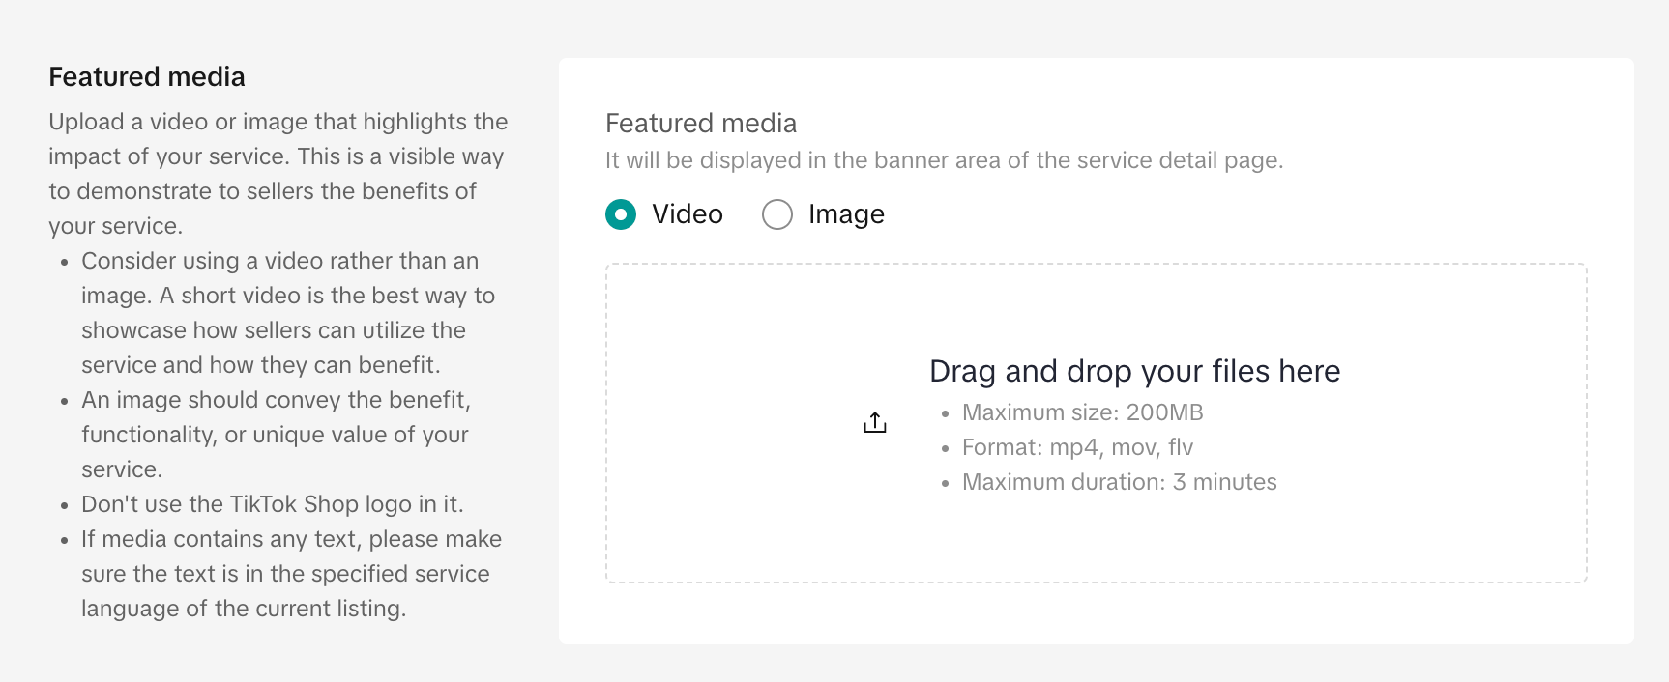Click the 'Maximum duration: 3 minutes' line
Screen dimensions: 1669x682
click(x=1119, y=482)
